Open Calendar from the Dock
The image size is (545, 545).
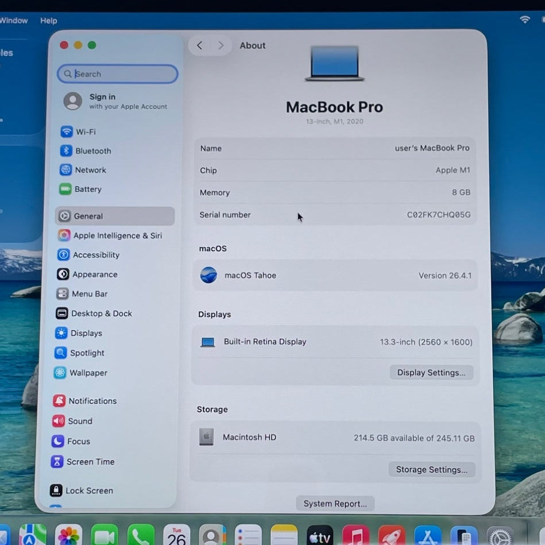click(x=176, y=535)
